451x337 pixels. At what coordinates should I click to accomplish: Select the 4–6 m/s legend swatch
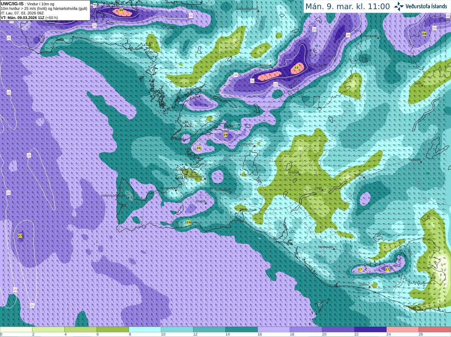tap(81, 330)
